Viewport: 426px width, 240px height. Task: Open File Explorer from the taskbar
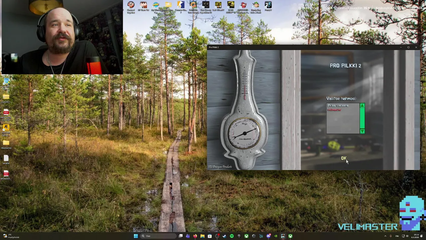click(202, 236)
